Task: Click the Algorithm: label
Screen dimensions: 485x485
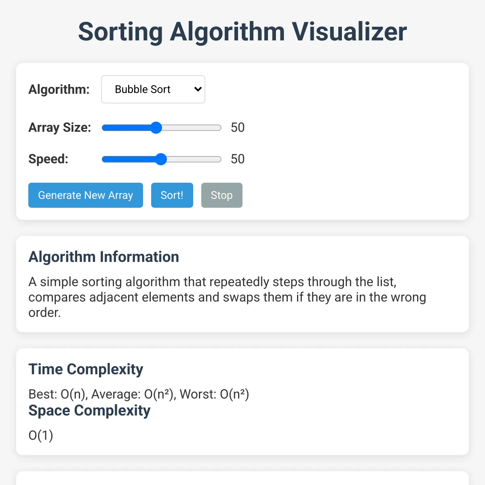Action: coord(59,89)
